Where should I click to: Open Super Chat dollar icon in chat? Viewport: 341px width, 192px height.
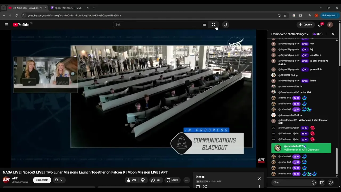click(x=322, y=183)
